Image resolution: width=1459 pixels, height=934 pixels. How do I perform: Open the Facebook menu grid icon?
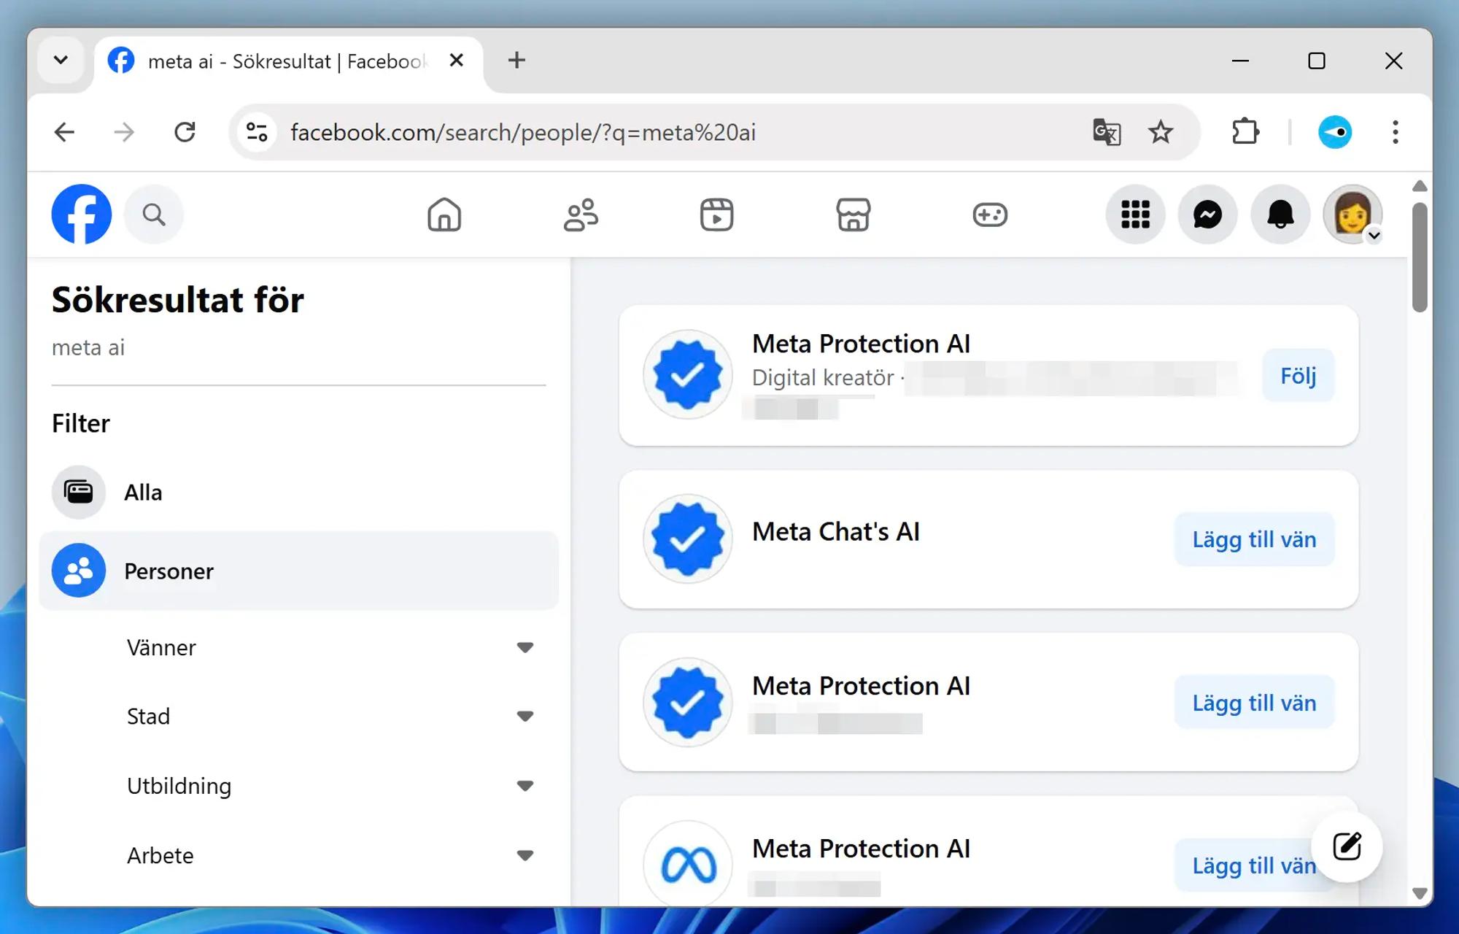tap(1135, 215)
